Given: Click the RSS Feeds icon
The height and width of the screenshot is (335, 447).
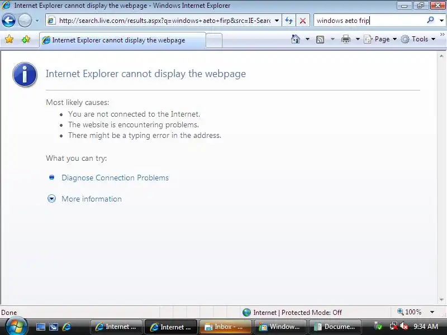Looking at the screenshot, I should [x=320, y=39].
